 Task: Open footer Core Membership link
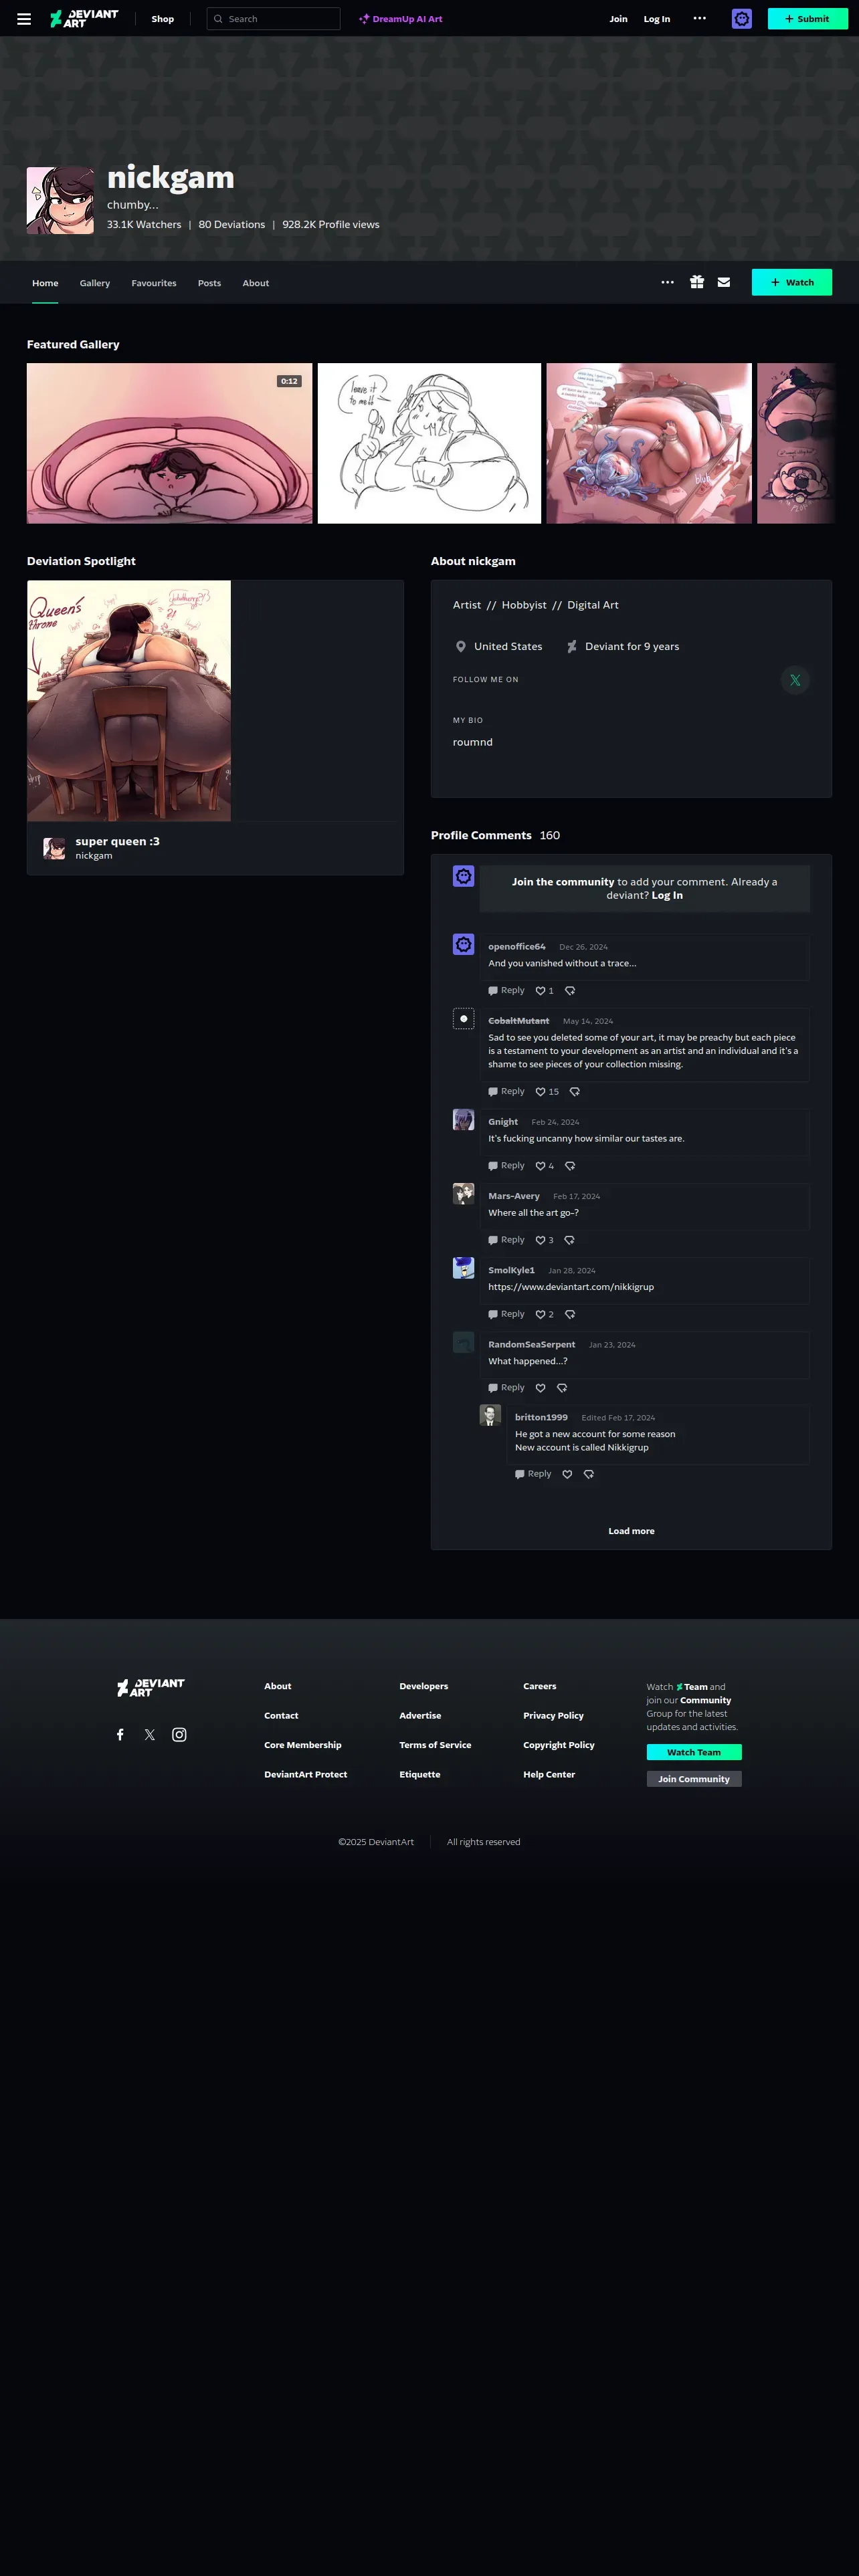pos(303,1745)
